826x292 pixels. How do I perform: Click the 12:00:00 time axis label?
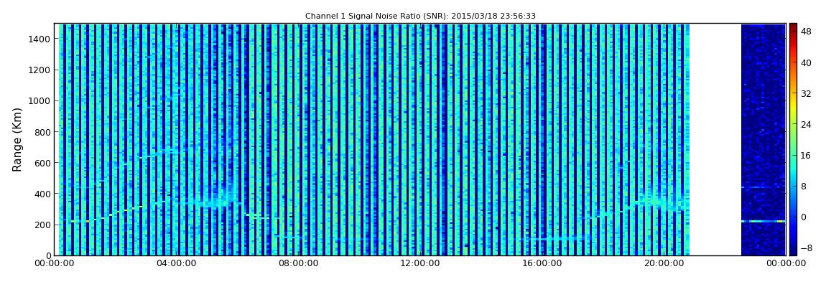pos(422,263)
